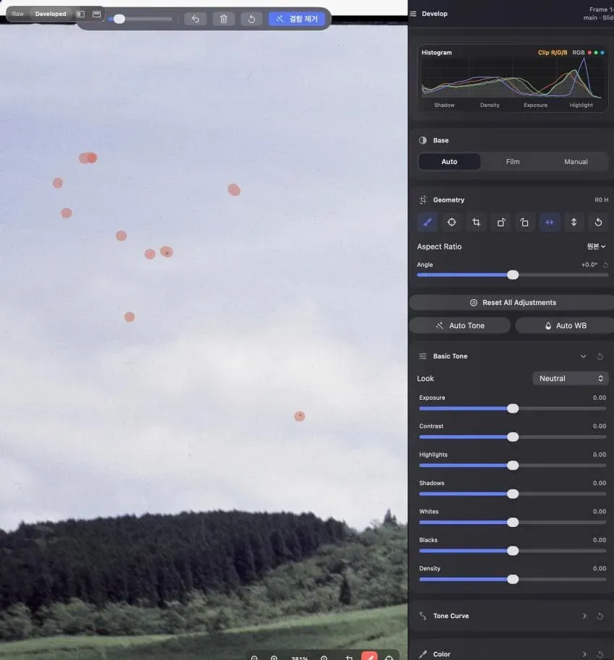Click the brush size slider in top toolbar
The width and height of the screenshot is (614, 660).
[x=140, y=19]
